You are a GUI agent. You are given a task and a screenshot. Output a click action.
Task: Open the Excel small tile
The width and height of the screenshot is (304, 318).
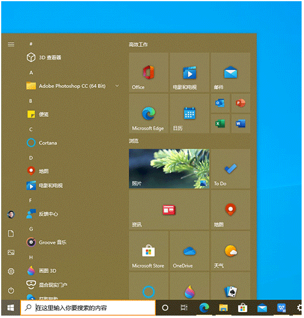220,124
